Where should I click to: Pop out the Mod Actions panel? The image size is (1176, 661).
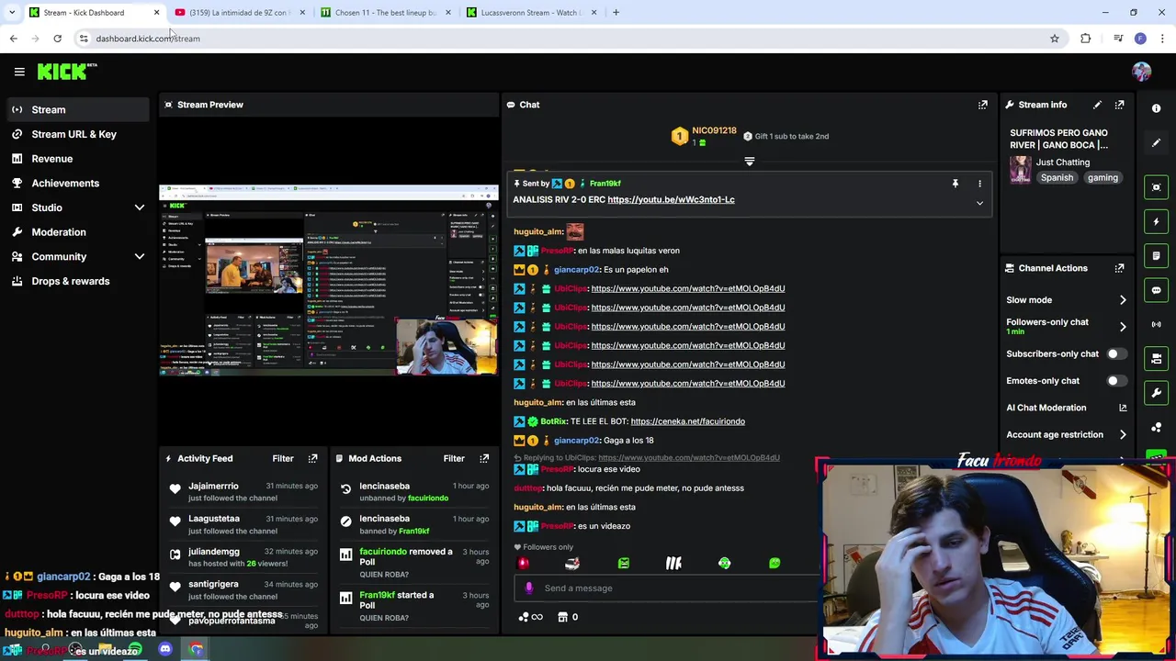click(x=484, y=458)
